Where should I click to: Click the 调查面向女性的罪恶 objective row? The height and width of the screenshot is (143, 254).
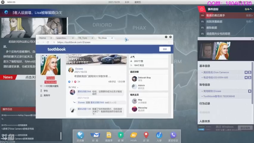tap(226, 34)
